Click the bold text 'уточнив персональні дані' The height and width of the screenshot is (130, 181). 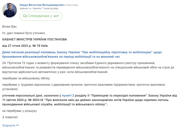click(x=23, y=96)
